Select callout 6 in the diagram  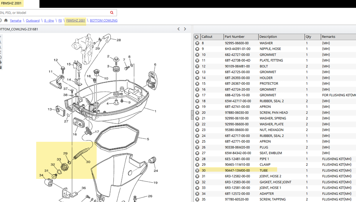tap(155, 64)
